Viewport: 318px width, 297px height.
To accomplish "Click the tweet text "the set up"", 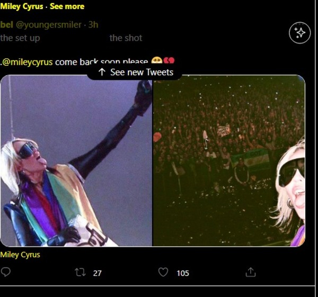I will coord(20,38).
